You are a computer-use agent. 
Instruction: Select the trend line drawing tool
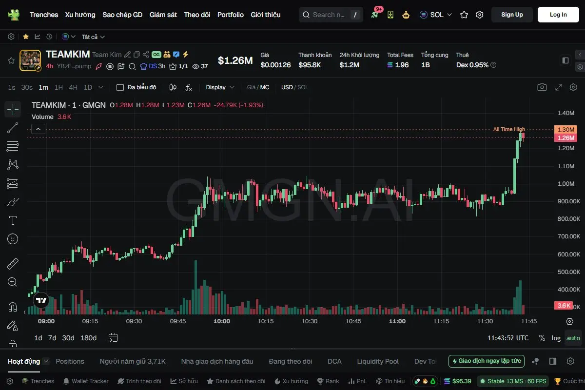[x=13, y=128]
